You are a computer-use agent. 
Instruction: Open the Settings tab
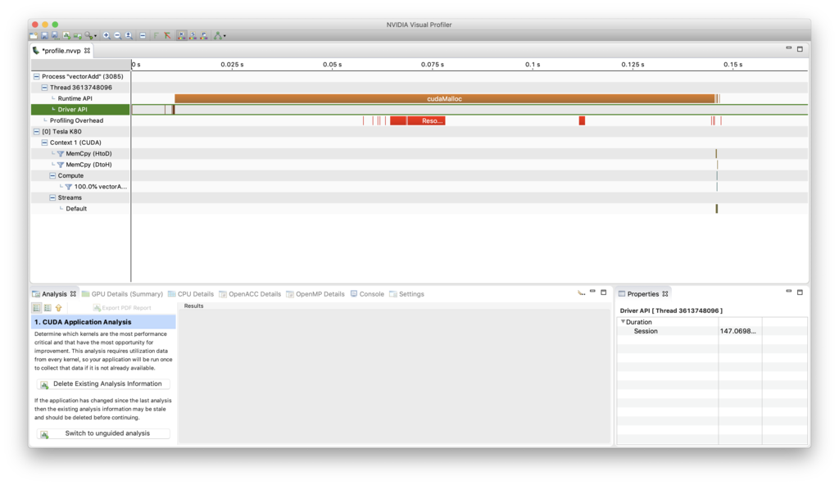406,294
